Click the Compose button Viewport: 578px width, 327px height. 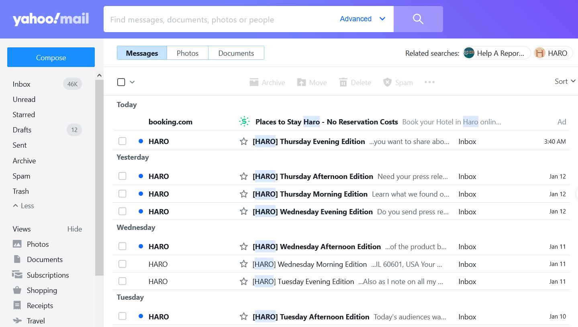[x=51, y=57]
